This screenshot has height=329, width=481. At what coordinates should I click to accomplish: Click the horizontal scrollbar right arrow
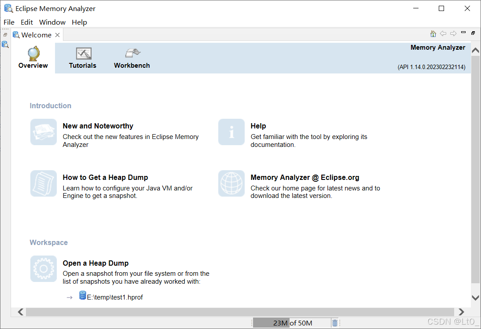tap(461, 312)
